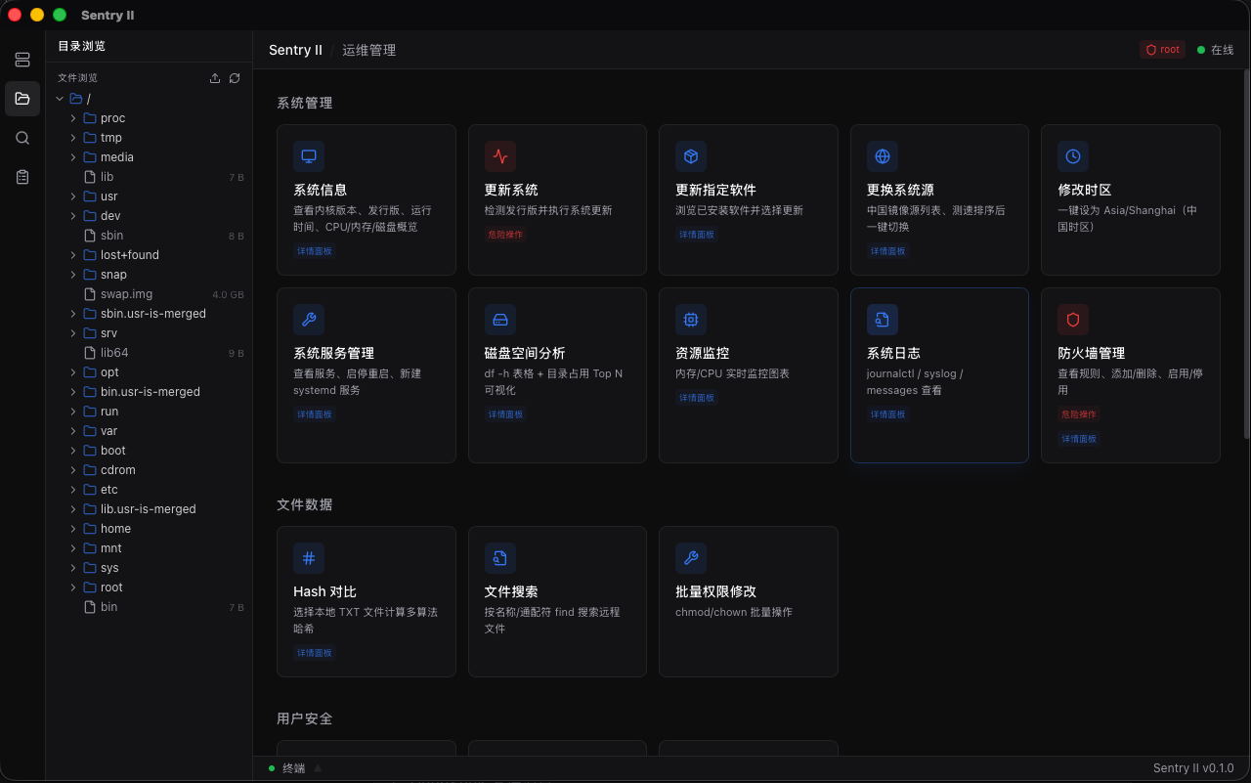Open the 系统信息 card

pyautogui.click(x=367, y=199)
